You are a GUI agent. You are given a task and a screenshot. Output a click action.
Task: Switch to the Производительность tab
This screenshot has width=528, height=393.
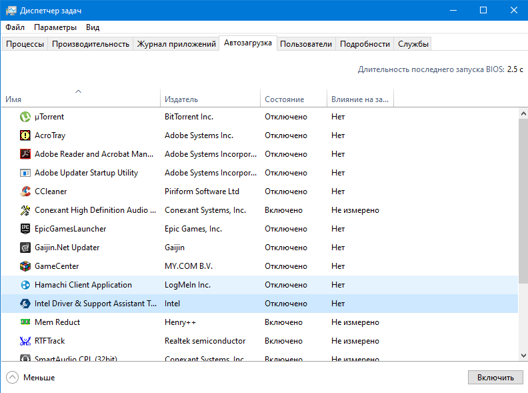tap(91, 44)
